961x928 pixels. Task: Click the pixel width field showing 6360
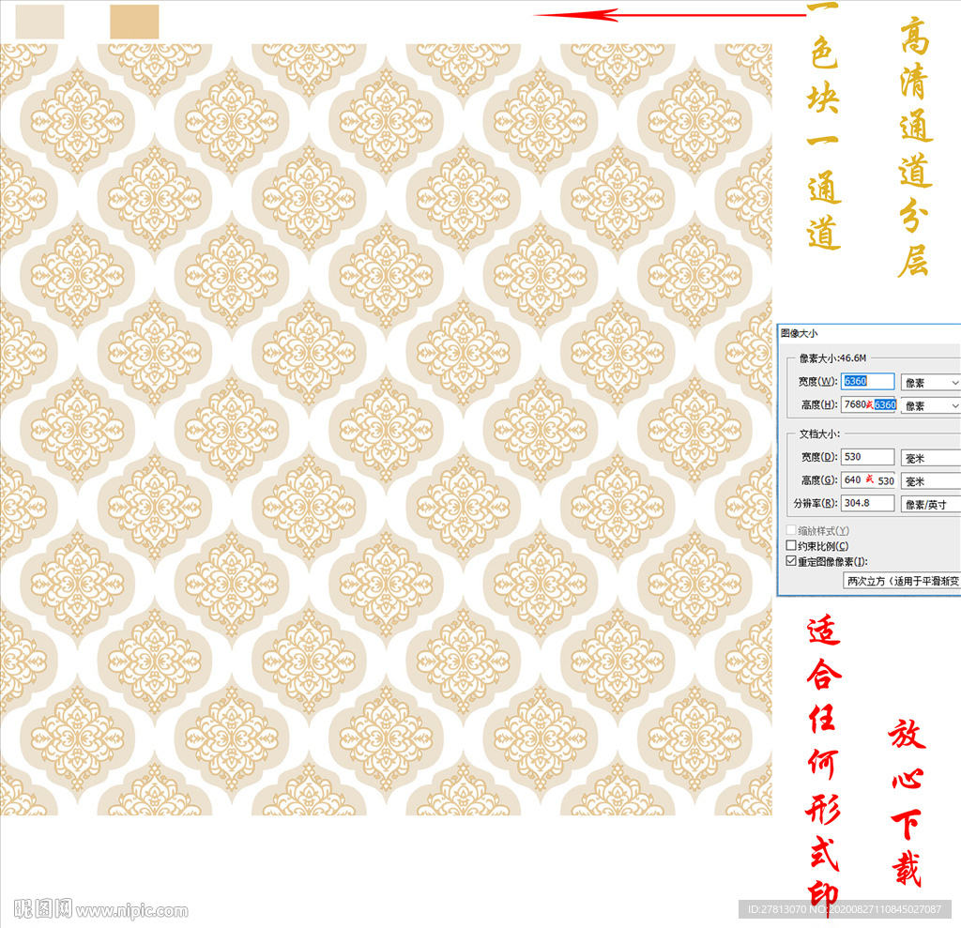coord(867,381)
